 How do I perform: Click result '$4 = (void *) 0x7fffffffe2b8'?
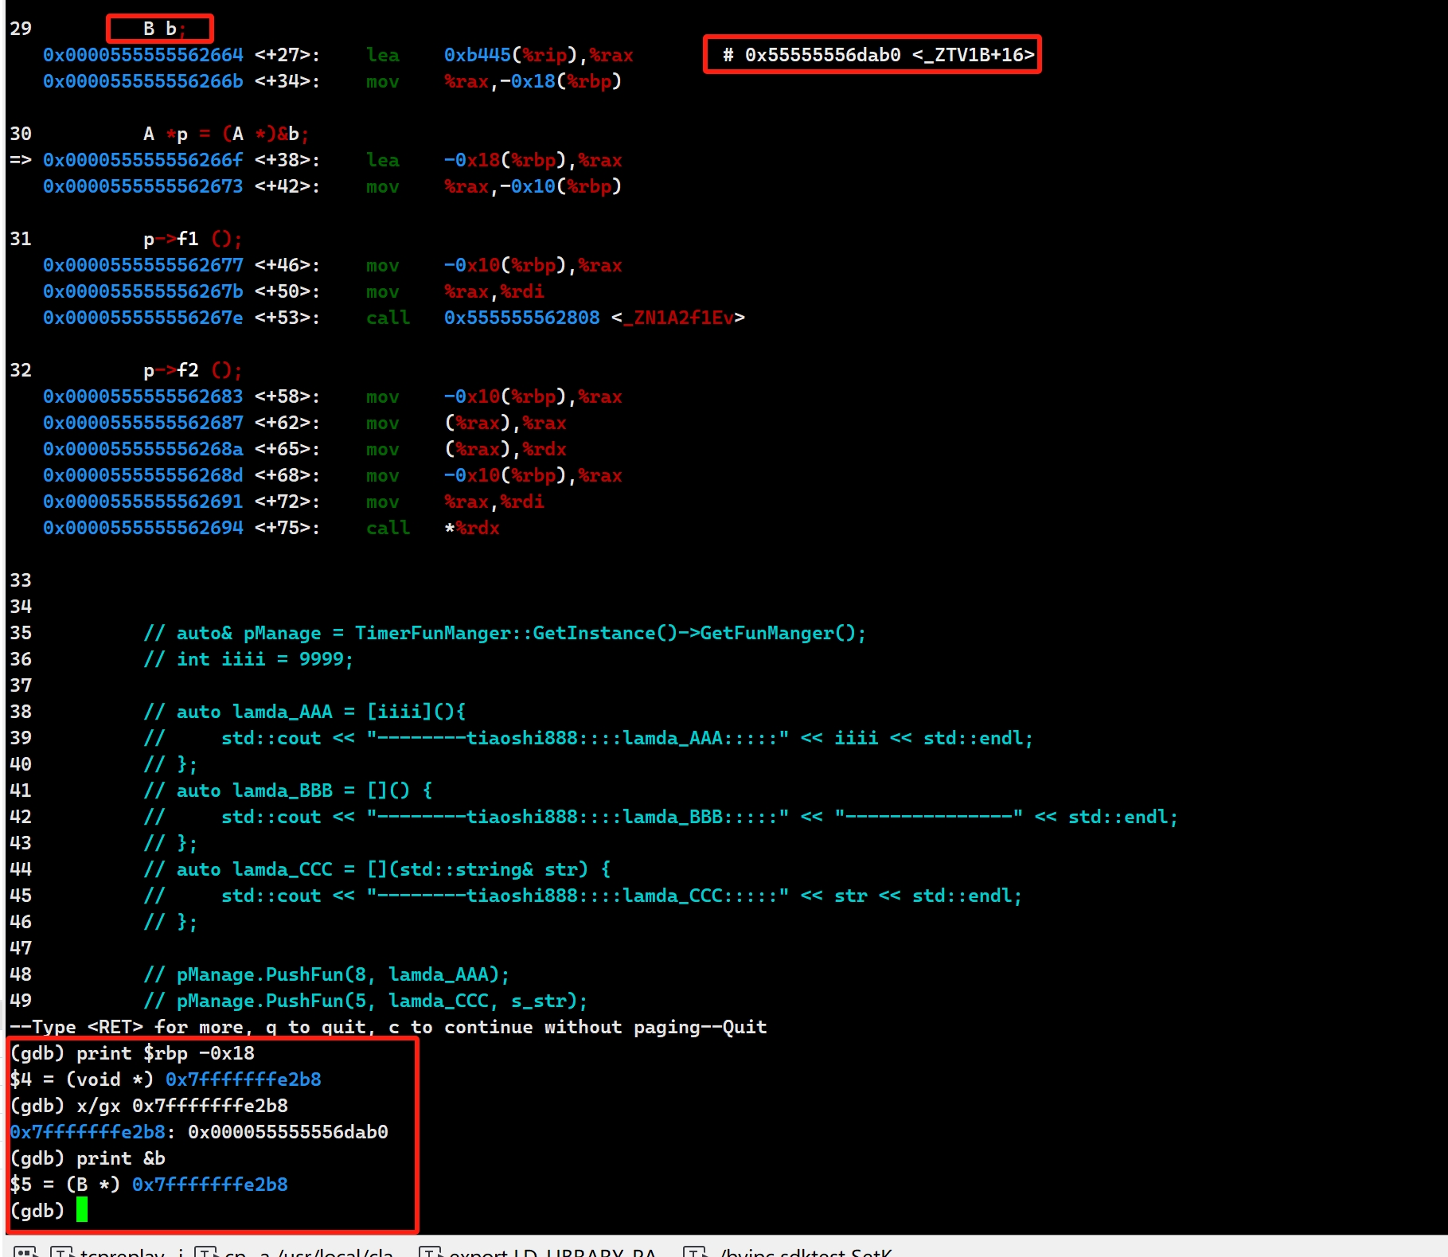[166, 1079]
